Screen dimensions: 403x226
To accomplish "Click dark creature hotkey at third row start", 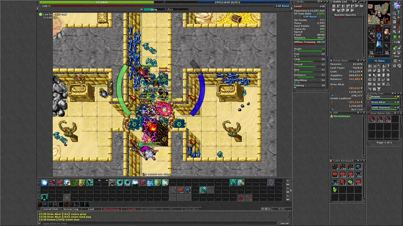I will tap(44, 198).
